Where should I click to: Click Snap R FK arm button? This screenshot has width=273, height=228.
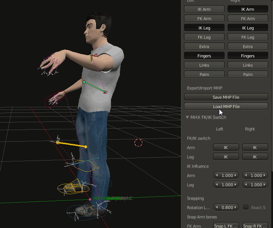pyautogui.click(x=255, y=226)
